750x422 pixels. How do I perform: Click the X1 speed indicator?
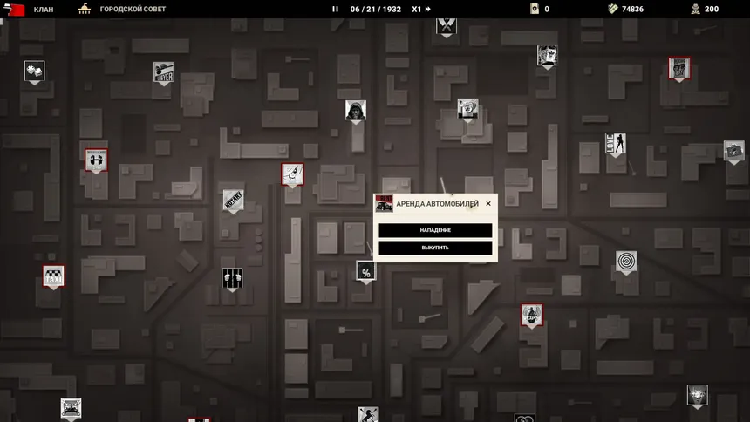click(417, 9)
